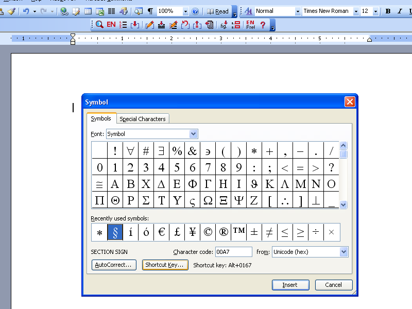Click the red EN Go To EndNote icon
The height and width of the screenshot is (309, 412).
tap(111, 25)
